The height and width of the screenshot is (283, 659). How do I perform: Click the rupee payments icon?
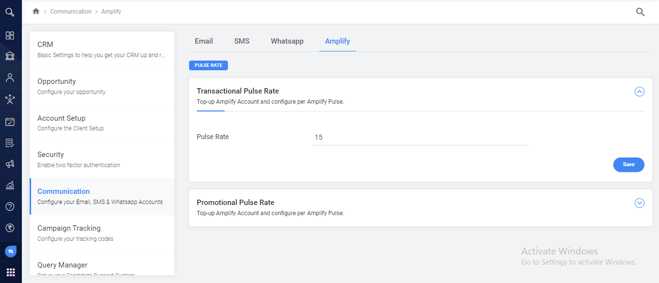(x=10, y=228)
